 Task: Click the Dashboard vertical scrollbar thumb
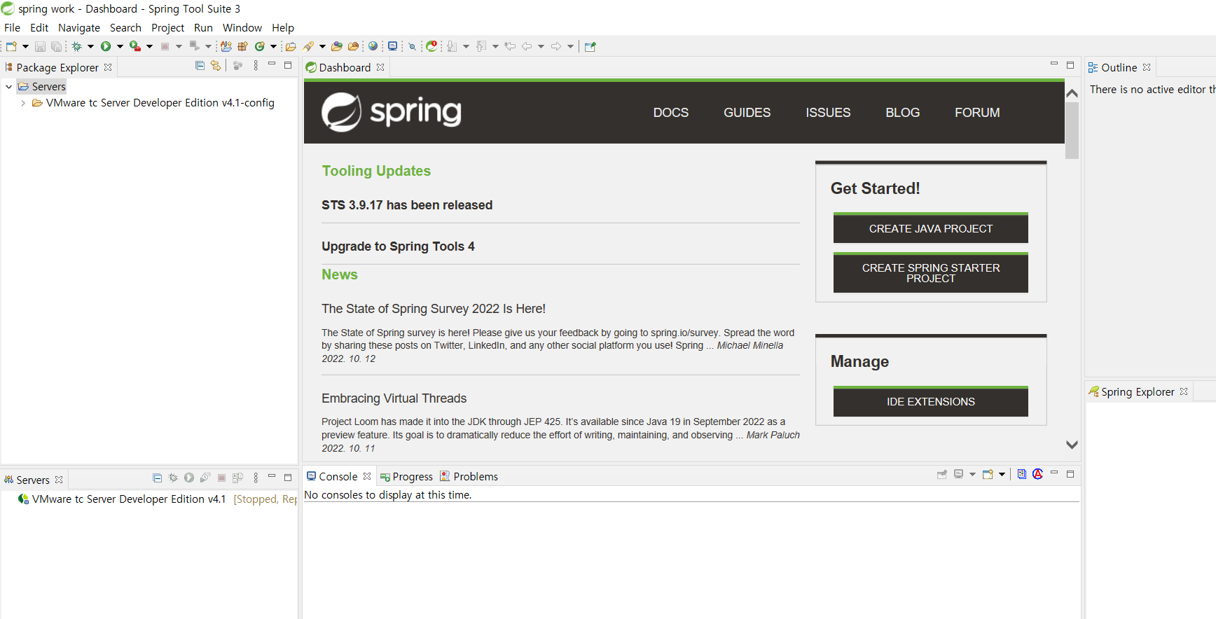click(x=1072, y=131)
